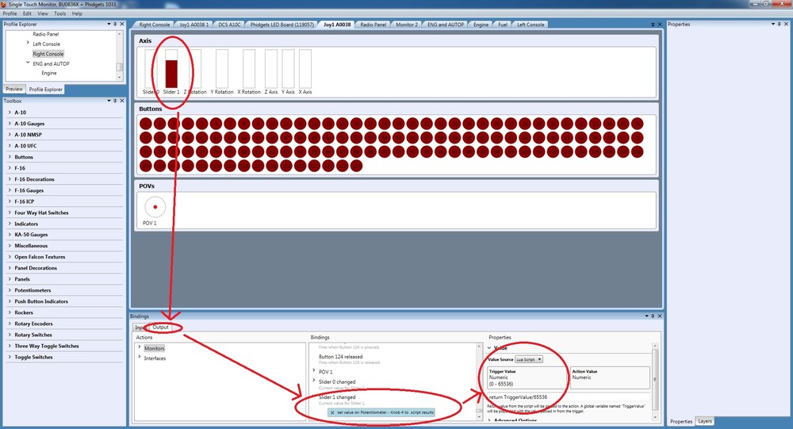Expand the Rotary Encoders toolbox category

point(10,324)
